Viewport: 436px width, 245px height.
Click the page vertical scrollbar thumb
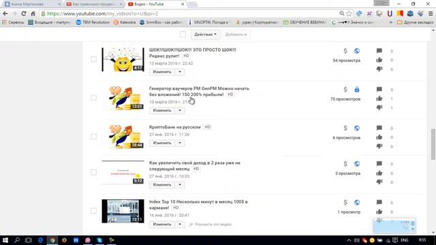click(x=433, y=144)
